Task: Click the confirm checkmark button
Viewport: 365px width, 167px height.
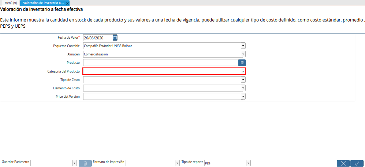Action: (x=357, y=163)
